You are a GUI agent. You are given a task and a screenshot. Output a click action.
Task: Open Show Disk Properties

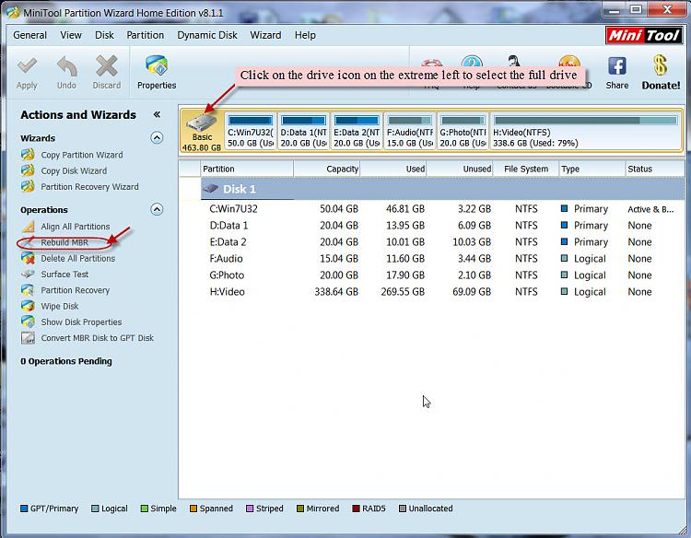point(81,322)
